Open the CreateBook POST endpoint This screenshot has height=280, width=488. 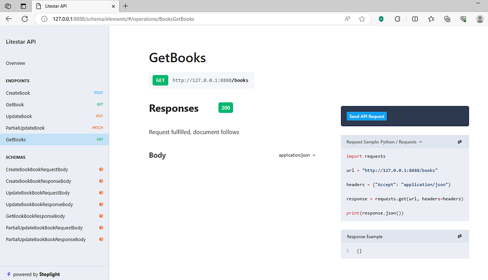point(54,93)
